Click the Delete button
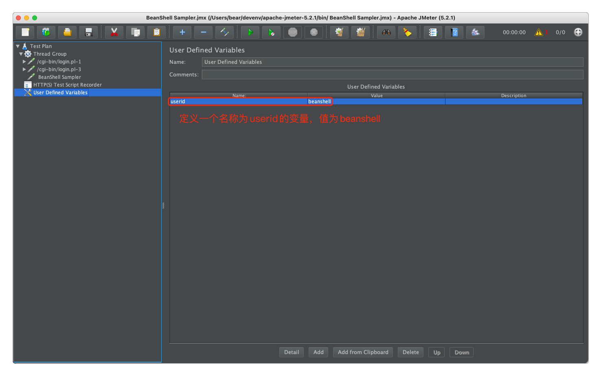This screenshot has height=376, width=601. 410,352
